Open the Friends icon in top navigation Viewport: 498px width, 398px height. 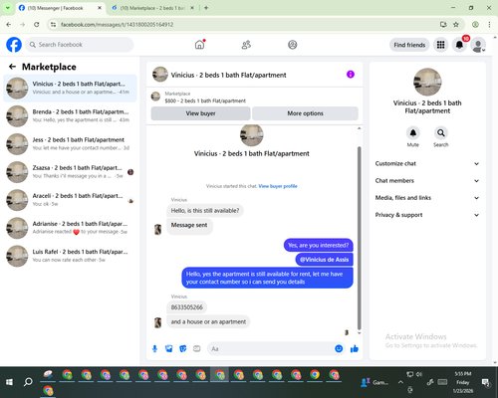pos(246,45)
